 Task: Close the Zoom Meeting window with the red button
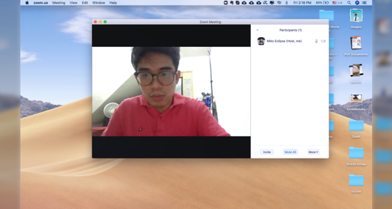(x=95, y=22)
